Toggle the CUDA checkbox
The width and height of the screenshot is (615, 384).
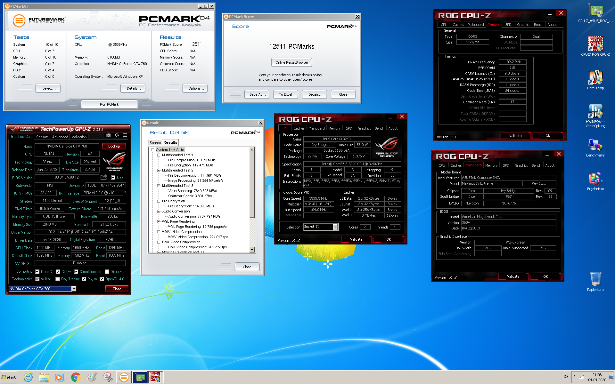[x=58, y=272]
